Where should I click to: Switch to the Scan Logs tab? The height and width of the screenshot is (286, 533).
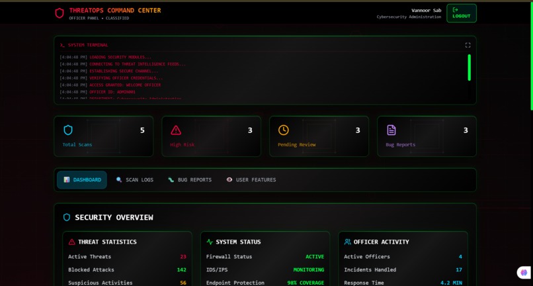[x=135, y=180]
